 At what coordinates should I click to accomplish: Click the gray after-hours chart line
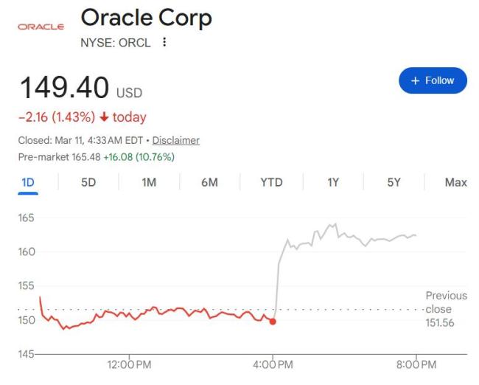click(354, 237)
